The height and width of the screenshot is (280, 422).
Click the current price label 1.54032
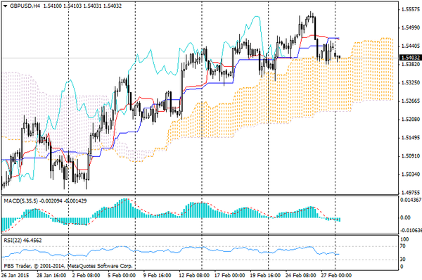coord(411,58)
